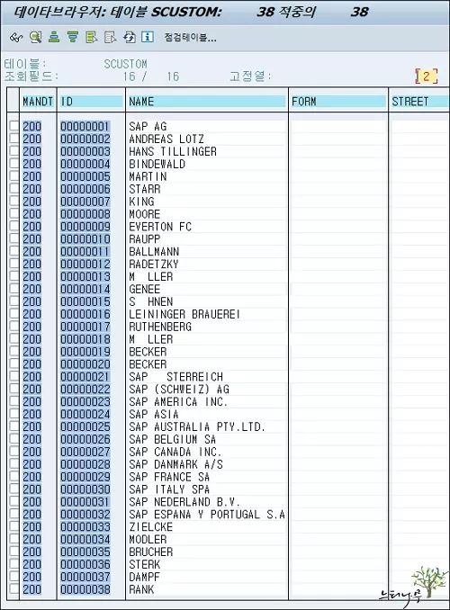Click the BALLMANN name cell

(154, 251)
